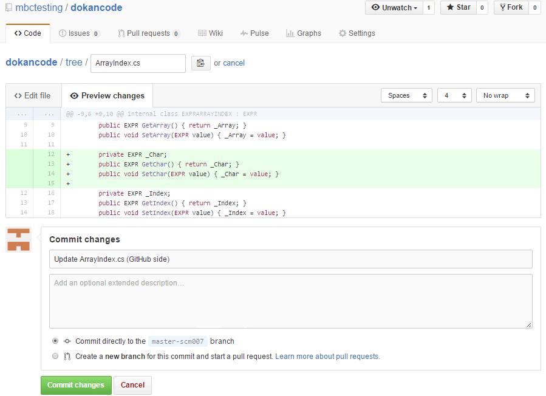Change the indent size from the 4 dropdown

point(454,95)
